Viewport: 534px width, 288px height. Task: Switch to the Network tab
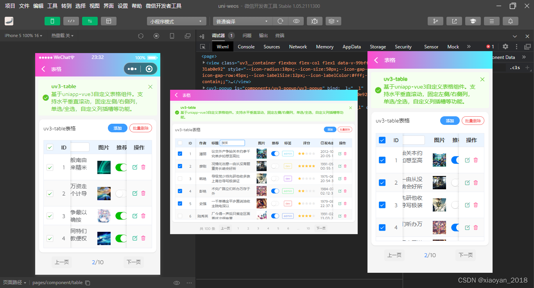[x=297, y=46]
